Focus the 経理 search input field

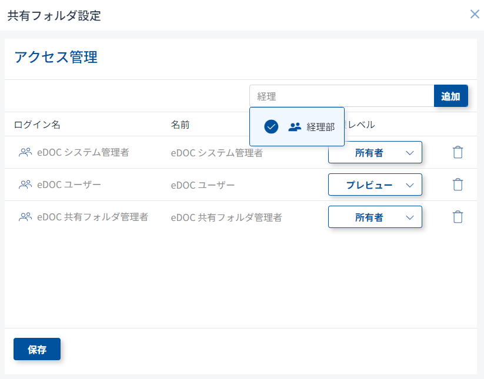341,96
